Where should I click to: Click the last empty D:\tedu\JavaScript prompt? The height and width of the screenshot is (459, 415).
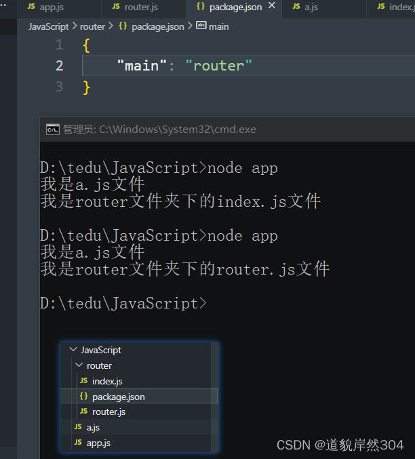pyautogui.click(x=123, y=304)
